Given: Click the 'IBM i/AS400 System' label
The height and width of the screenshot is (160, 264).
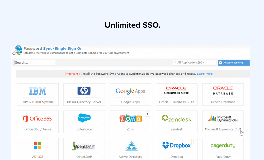Looking at the screenshot, I should coord(38,102).
